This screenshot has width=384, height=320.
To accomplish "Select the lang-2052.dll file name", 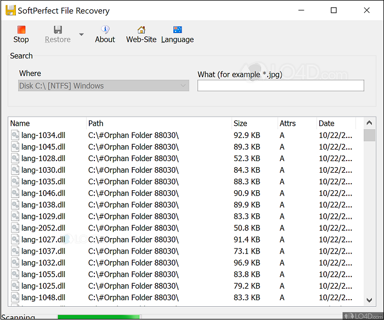I will [x=43, y=228].
